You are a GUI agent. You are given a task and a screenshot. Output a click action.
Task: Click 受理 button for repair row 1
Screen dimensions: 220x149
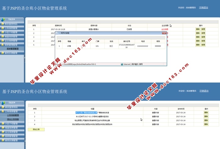click(x=203, y=29)
